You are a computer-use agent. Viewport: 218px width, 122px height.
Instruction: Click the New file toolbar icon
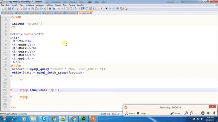(x=2, y=8)
